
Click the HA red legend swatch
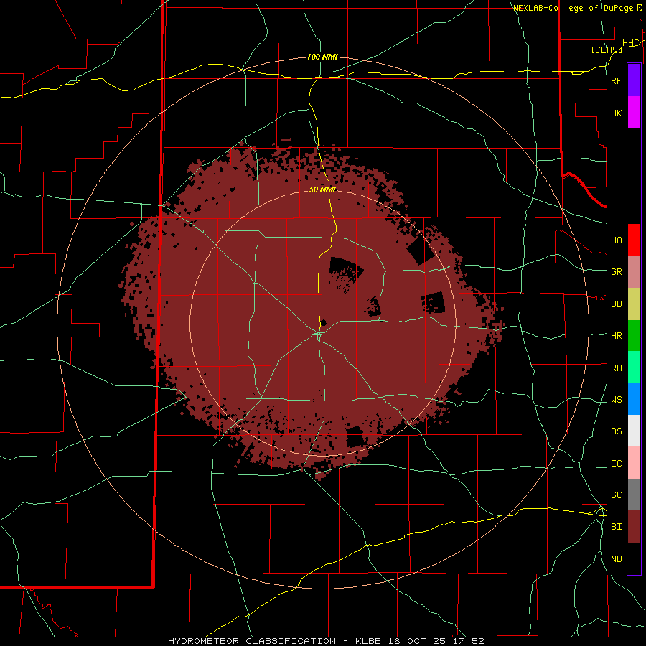[634, 240]
